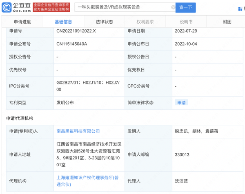The height and width of the screenshot is (194, 245).
Task: Click the agent name 沈汶波
Action: tap(181, 181)
